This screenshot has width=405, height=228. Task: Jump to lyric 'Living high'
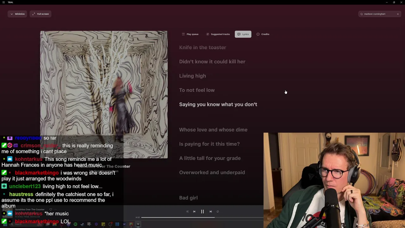pos(192,76)
